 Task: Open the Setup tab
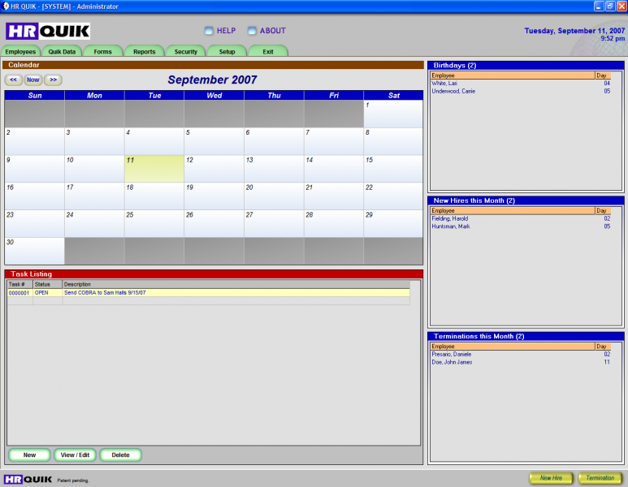pyautogui.click(x=227, y=52)
